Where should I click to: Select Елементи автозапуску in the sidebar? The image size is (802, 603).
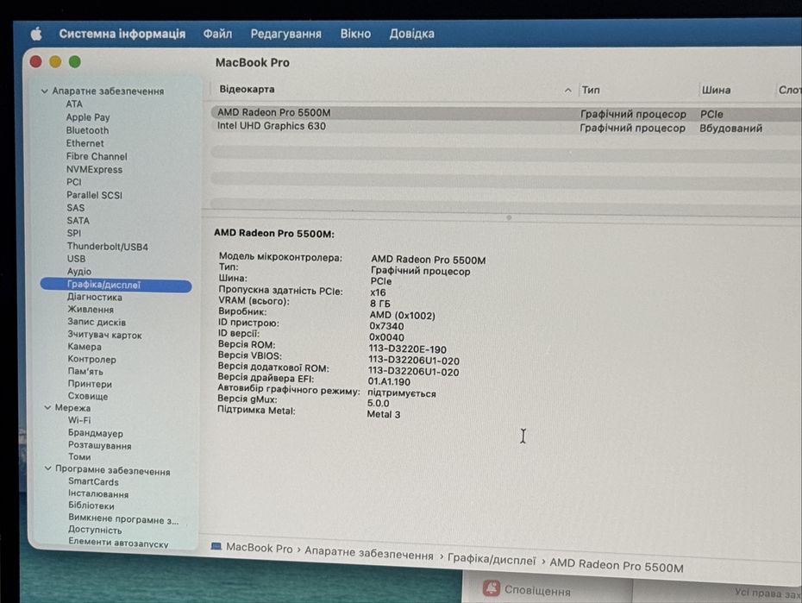119,542
